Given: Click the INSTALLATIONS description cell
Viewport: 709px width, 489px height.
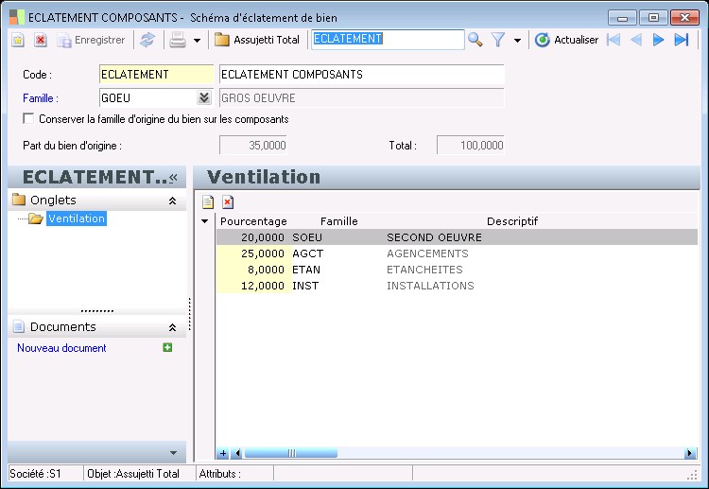Looking at the screenshot, I should (430, 286).
